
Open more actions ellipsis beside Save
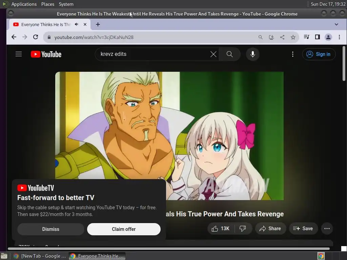pos(327,229)
